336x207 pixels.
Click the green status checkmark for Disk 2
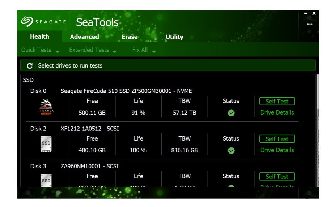pos(231,151)
